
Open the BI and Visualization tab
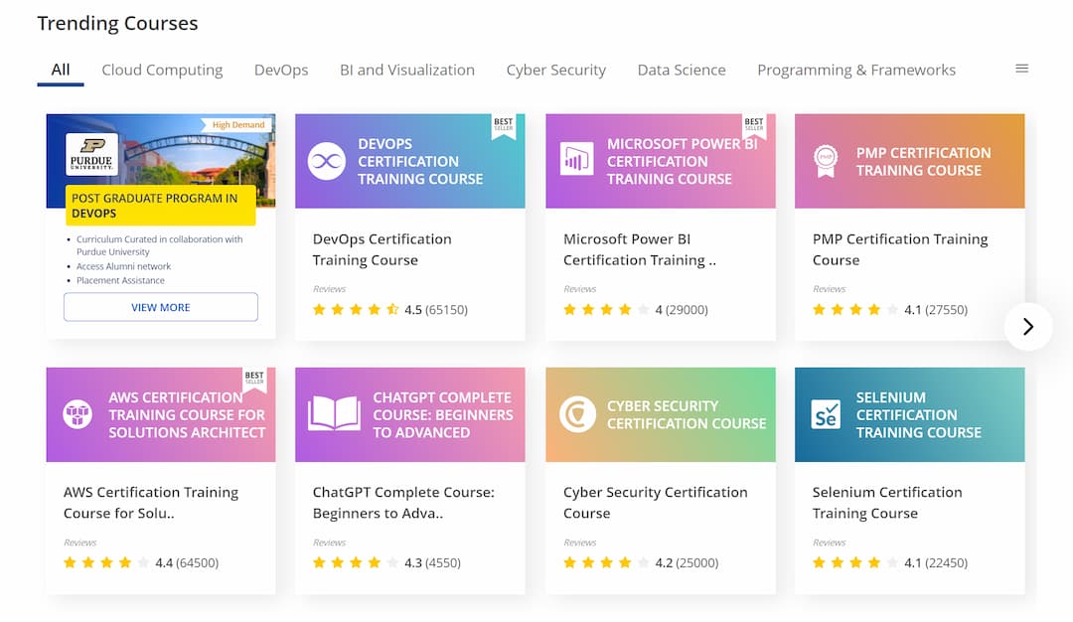pyautogui.click(x=407, y=70)
